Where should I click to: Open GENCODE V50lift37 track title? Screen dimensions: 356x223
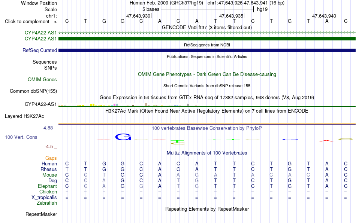[207, 27]
